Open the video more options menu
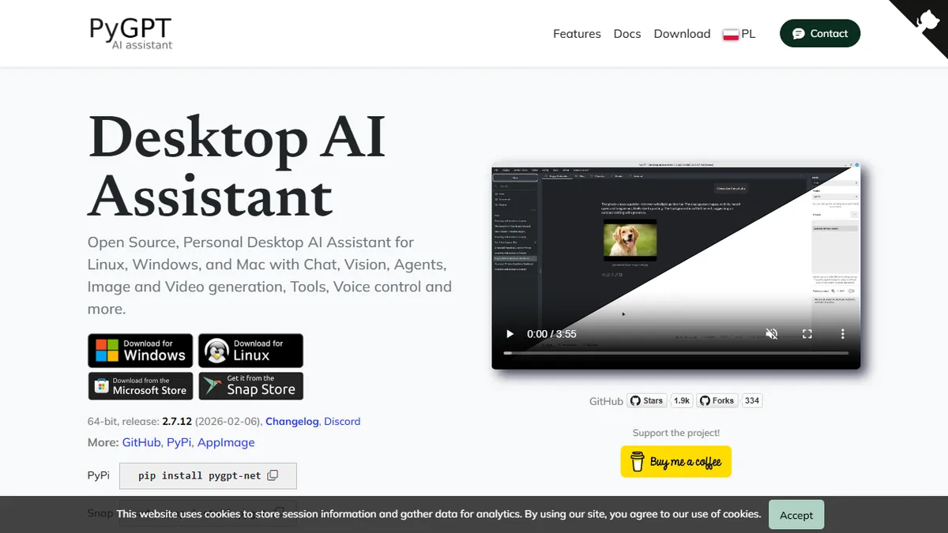This screenshot has height=533, width=948. point(842,334)
